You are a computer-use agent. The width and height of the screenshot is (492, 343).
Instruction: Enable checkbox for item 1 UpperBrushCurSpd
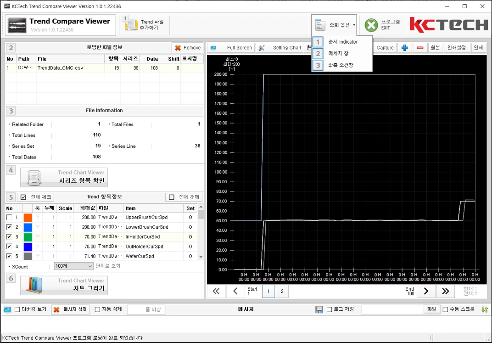9,217
